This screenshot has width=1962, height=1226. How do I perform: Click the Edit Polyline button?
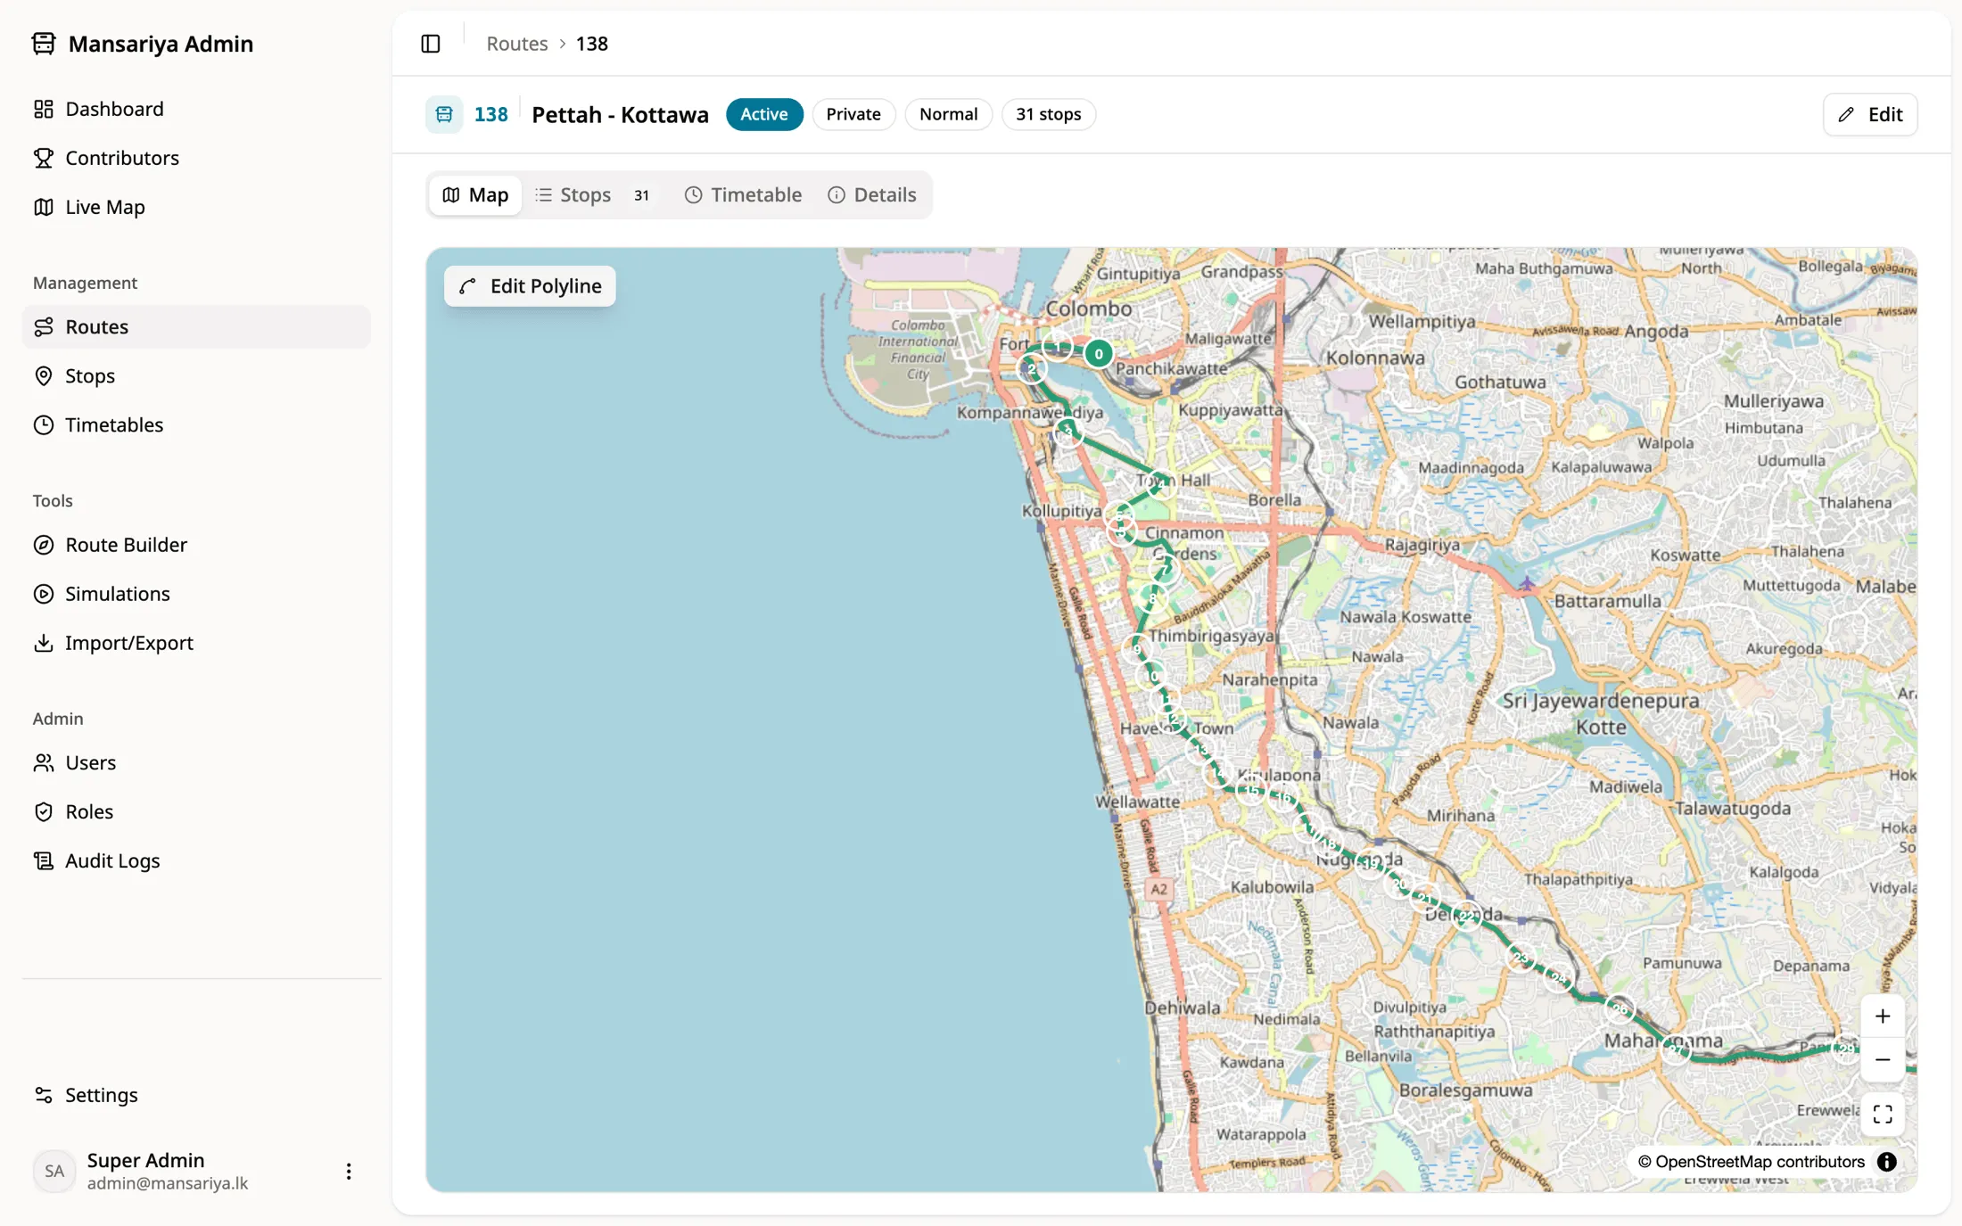tap(530, 286)
